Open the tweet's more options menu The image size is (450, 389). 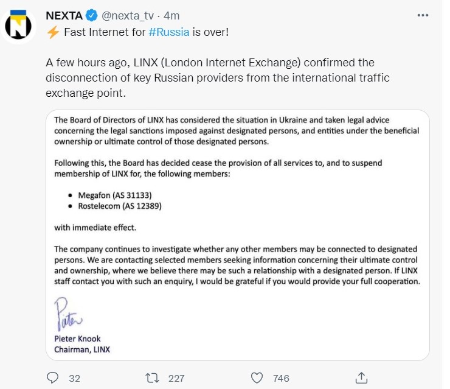[422, 15]
